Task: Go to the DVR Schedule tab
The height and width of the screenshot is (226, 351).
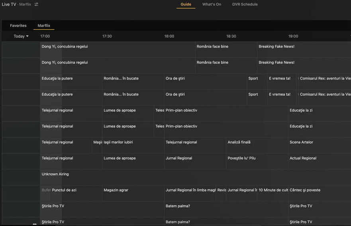Action: pyautogui.click(x=245, y=4)
